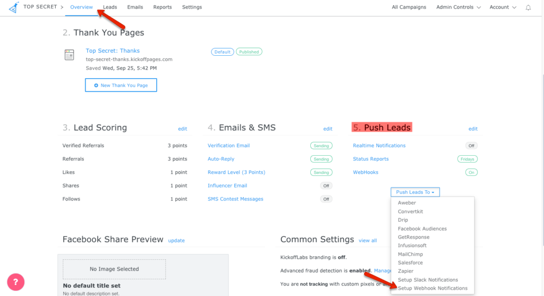544x296 pixels.
Task: Expand the Account dropdown
Action: [x=503, y=7]
